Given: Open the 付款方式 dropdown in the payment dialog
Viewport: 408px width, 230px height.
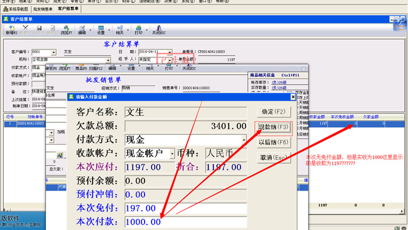Looking at the screenshot, I should [x=244, y=140].
